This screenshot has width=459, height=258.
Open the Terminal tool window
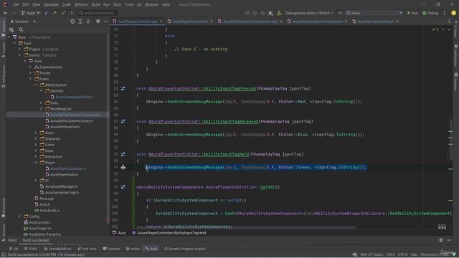tap(111, 249)
